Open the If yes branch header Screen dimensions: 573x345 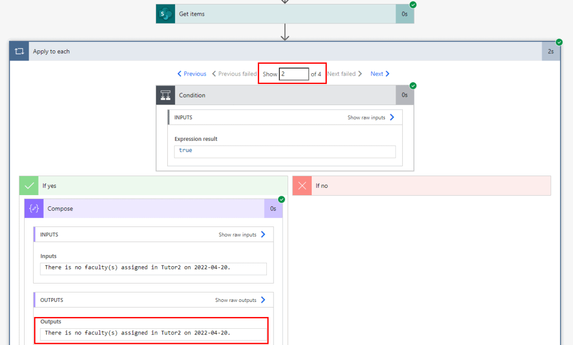[153, 186]
